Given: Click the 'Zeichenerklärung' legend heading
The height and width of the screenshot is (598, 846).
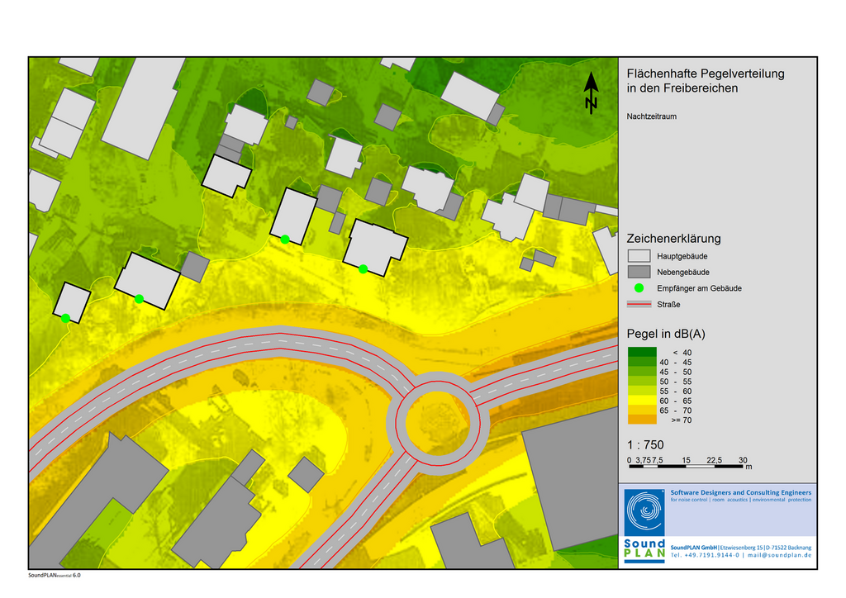Looking at the screenshot, I should (x=673, y=239).
